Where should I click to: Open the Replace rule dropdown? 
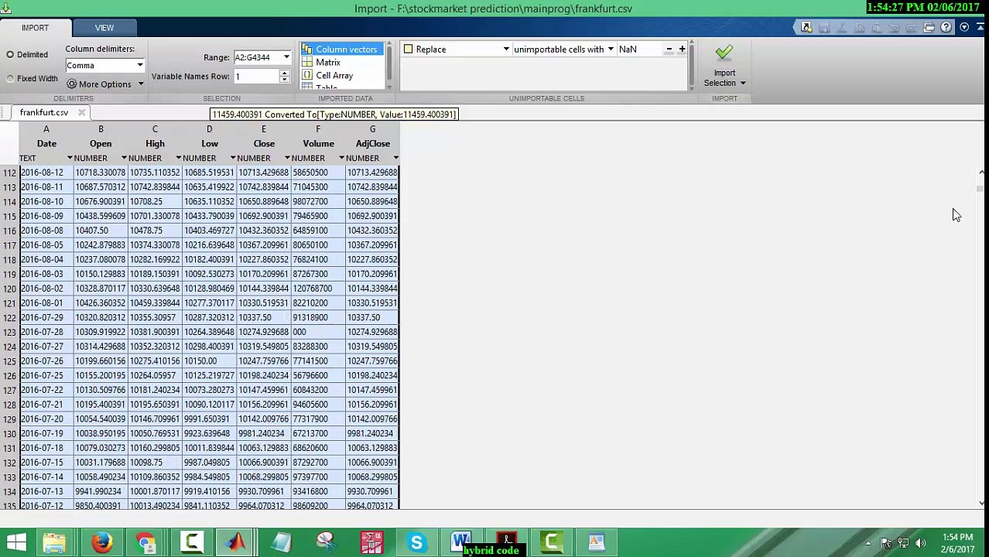coord(506,50)
